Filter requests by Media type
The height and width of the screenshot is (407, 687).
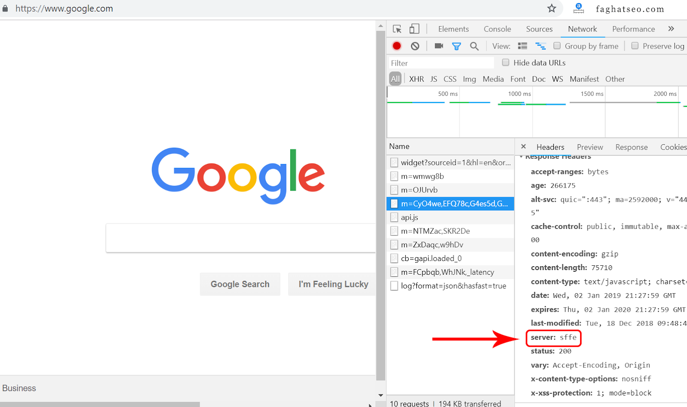(493, 79)
